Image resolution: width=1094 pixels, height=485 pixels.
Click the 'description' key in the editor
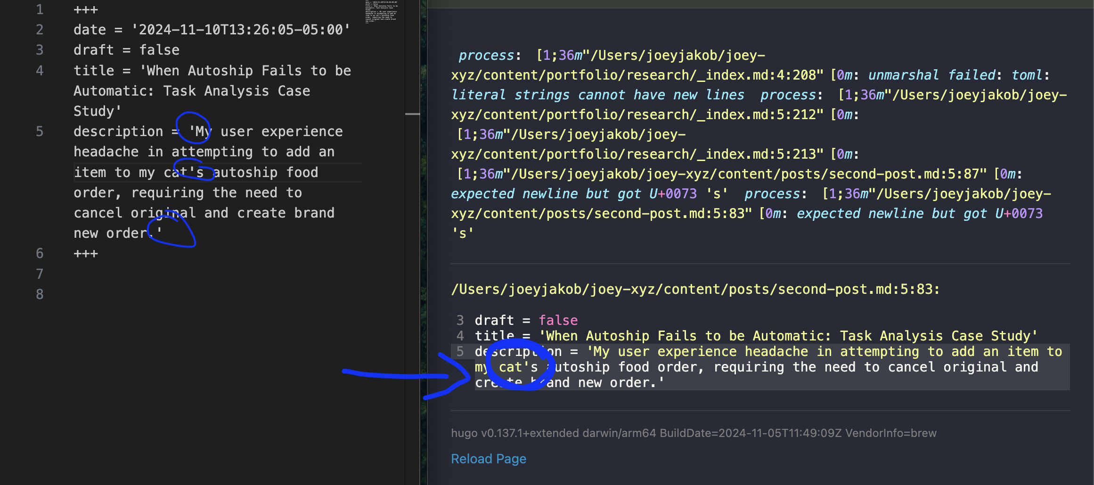click(118, 131)
